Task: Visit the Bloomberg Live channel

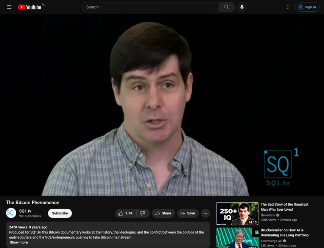Action: tap(271, 241)
